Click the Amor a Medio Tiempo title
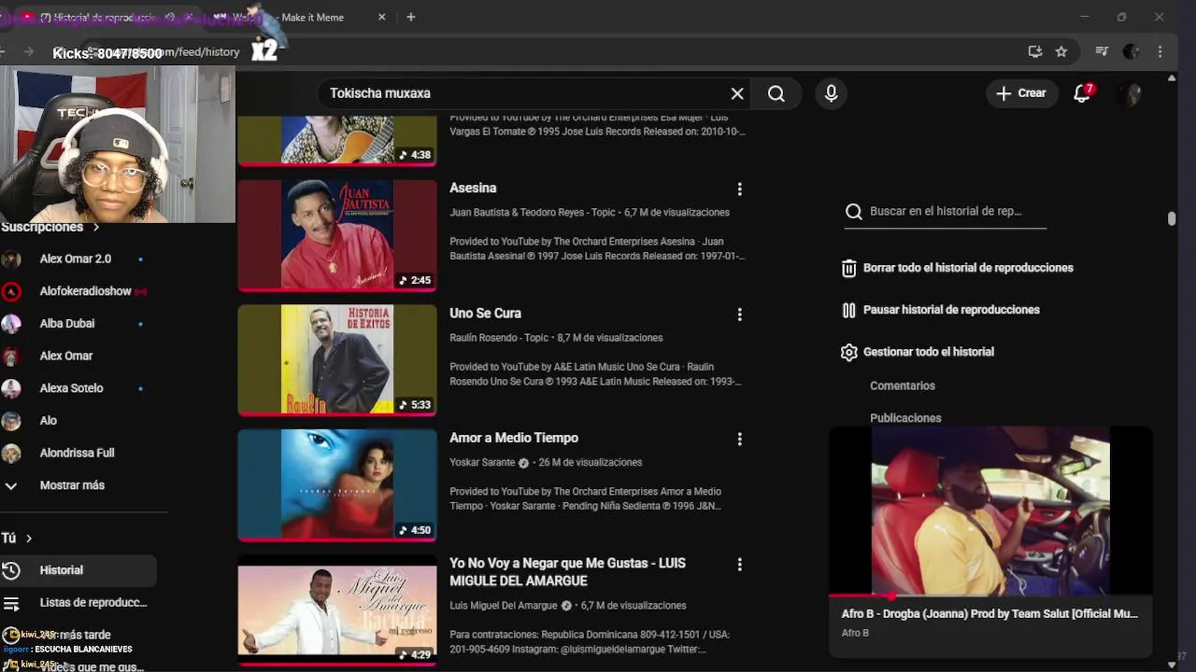This screenshot has width=1196, height=672. point(514,438)
